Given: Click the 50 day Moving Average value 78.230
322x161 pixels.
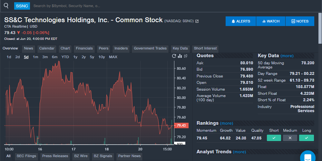Looking at the screenshot, I should coord(307,63).
